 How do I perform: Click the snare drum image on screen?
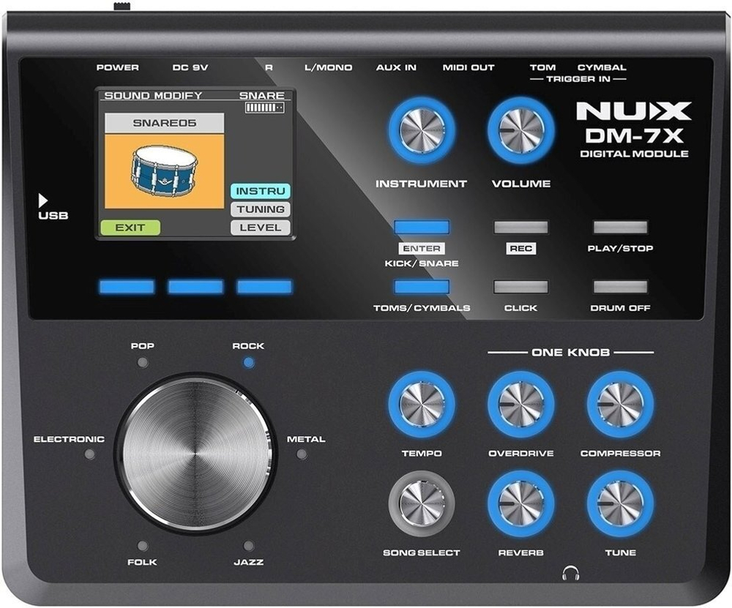point(164,172)
